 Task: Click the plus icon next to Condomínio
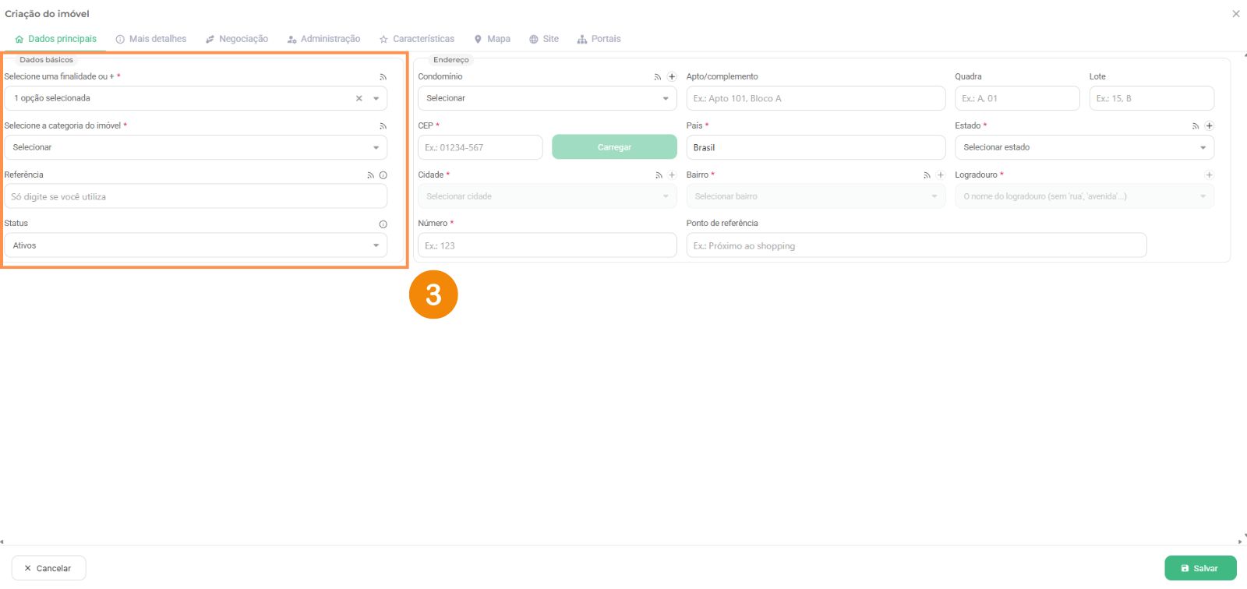tap(672, 76)
